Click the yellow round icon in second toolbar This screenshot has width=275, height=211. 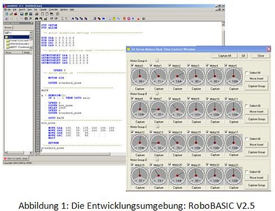[114, 18]
